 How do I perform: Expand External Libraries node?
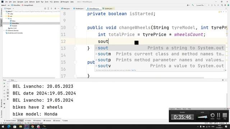point(4,30)
